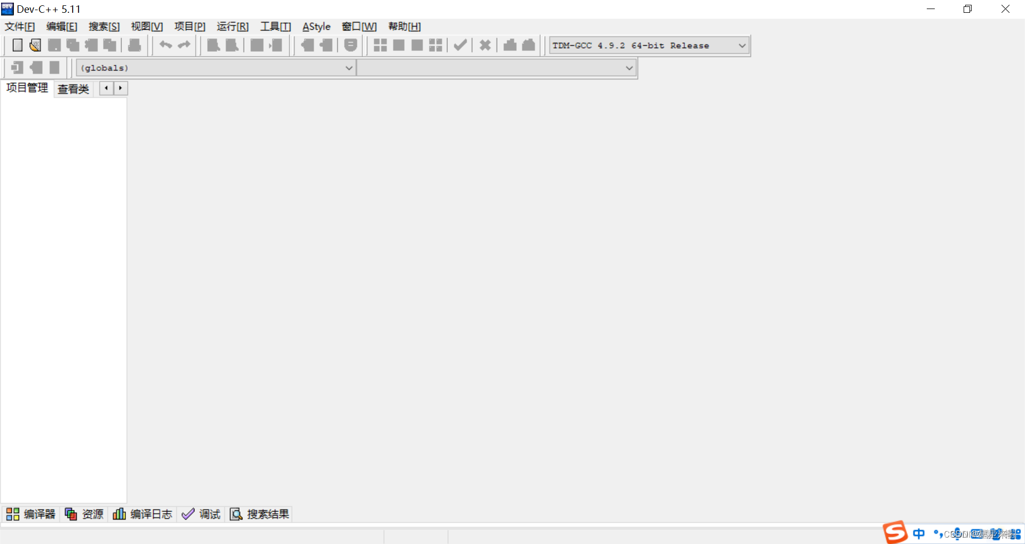Click the Replace toolbar icon
This screenshot has height=544, width=1025.
(232, 45)
